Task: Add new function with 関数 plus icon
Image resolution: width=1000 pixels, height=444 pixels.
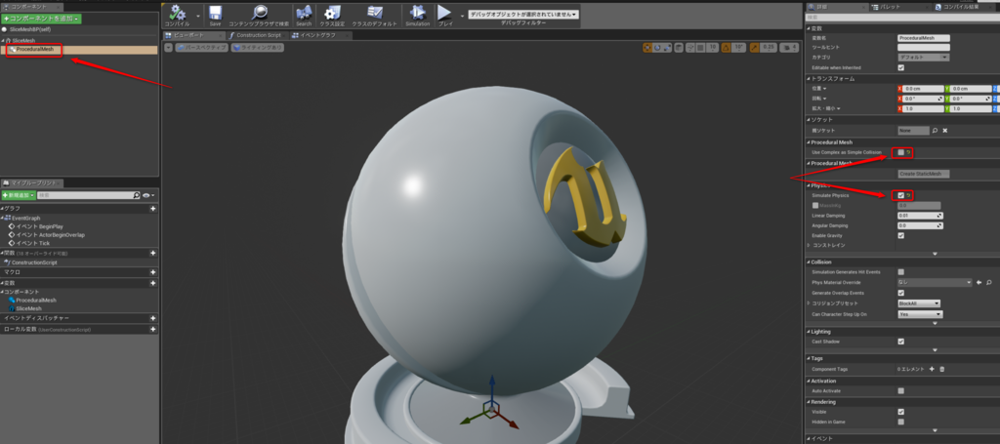Action: pos(153,253)
